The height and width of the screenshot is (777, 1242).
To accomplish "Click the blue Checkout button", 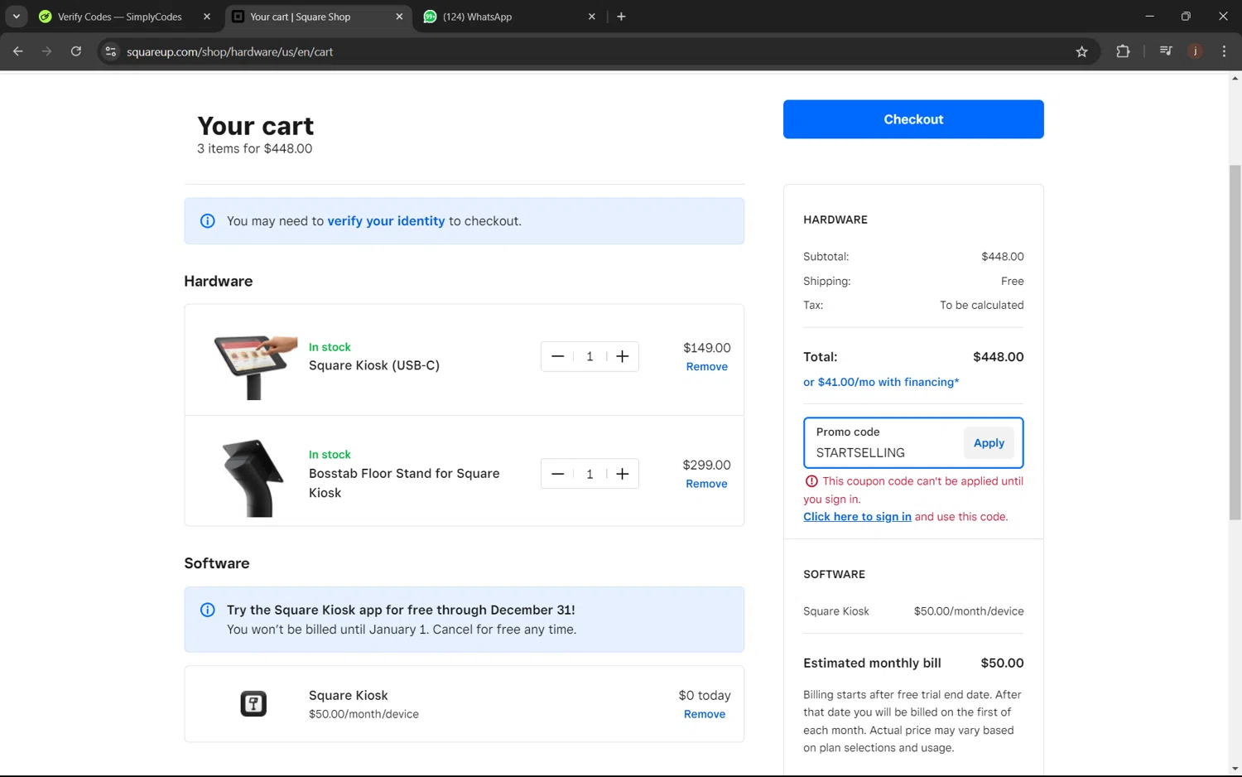I will pyautogui.click(x=913, y=119).
